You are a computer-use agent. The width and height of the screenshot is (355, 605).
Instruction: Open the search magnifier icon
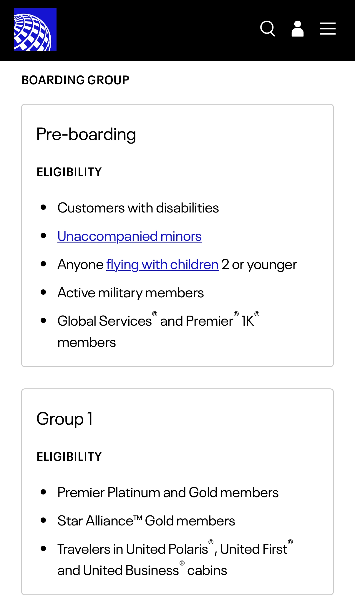tap(267, 29)
